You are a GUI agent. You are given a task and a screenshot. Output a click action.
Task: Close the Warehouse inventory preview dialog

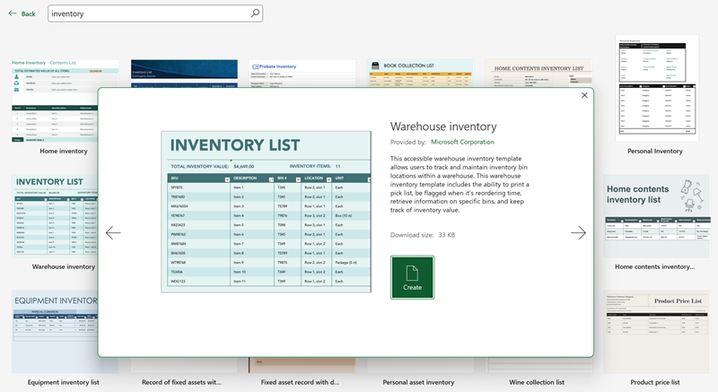(x=584, y=95)
